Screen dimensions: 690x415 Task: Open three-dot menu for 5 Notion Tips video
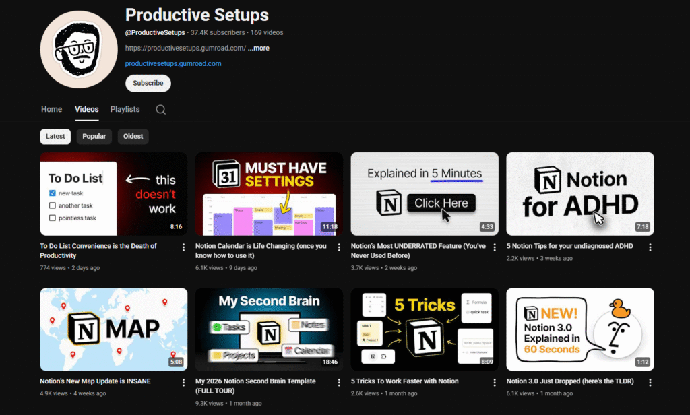pos(650,247)
